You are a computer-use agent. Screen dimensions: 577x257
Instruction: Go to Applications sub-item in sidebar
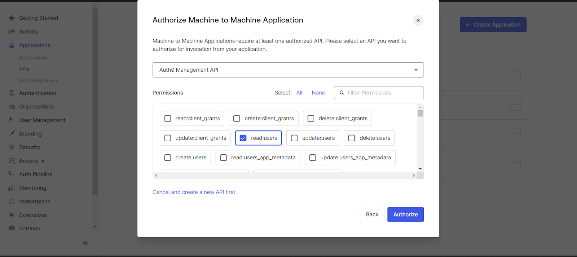point(33,58)
